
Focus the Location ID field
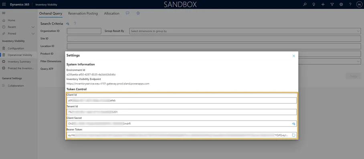tap(214, 46)
